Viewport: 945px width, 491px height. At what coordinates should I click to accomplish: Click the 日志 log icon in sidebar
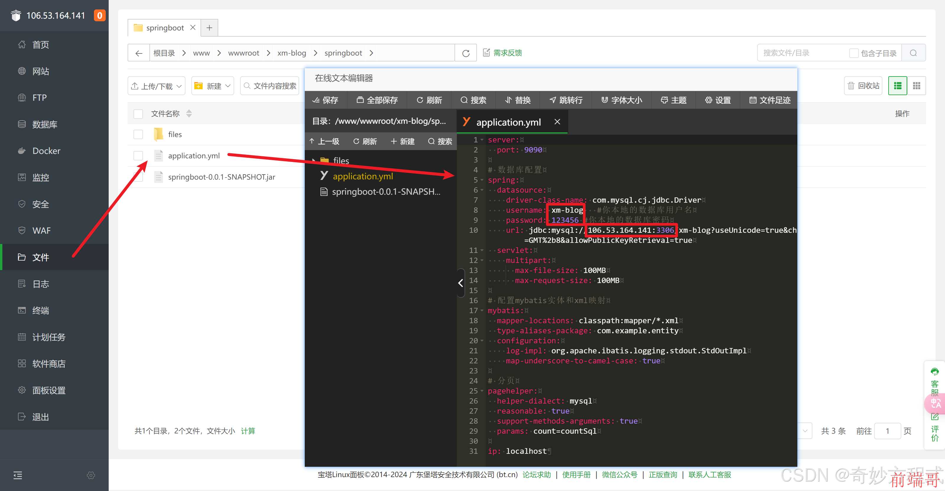[x=22, y=284]
